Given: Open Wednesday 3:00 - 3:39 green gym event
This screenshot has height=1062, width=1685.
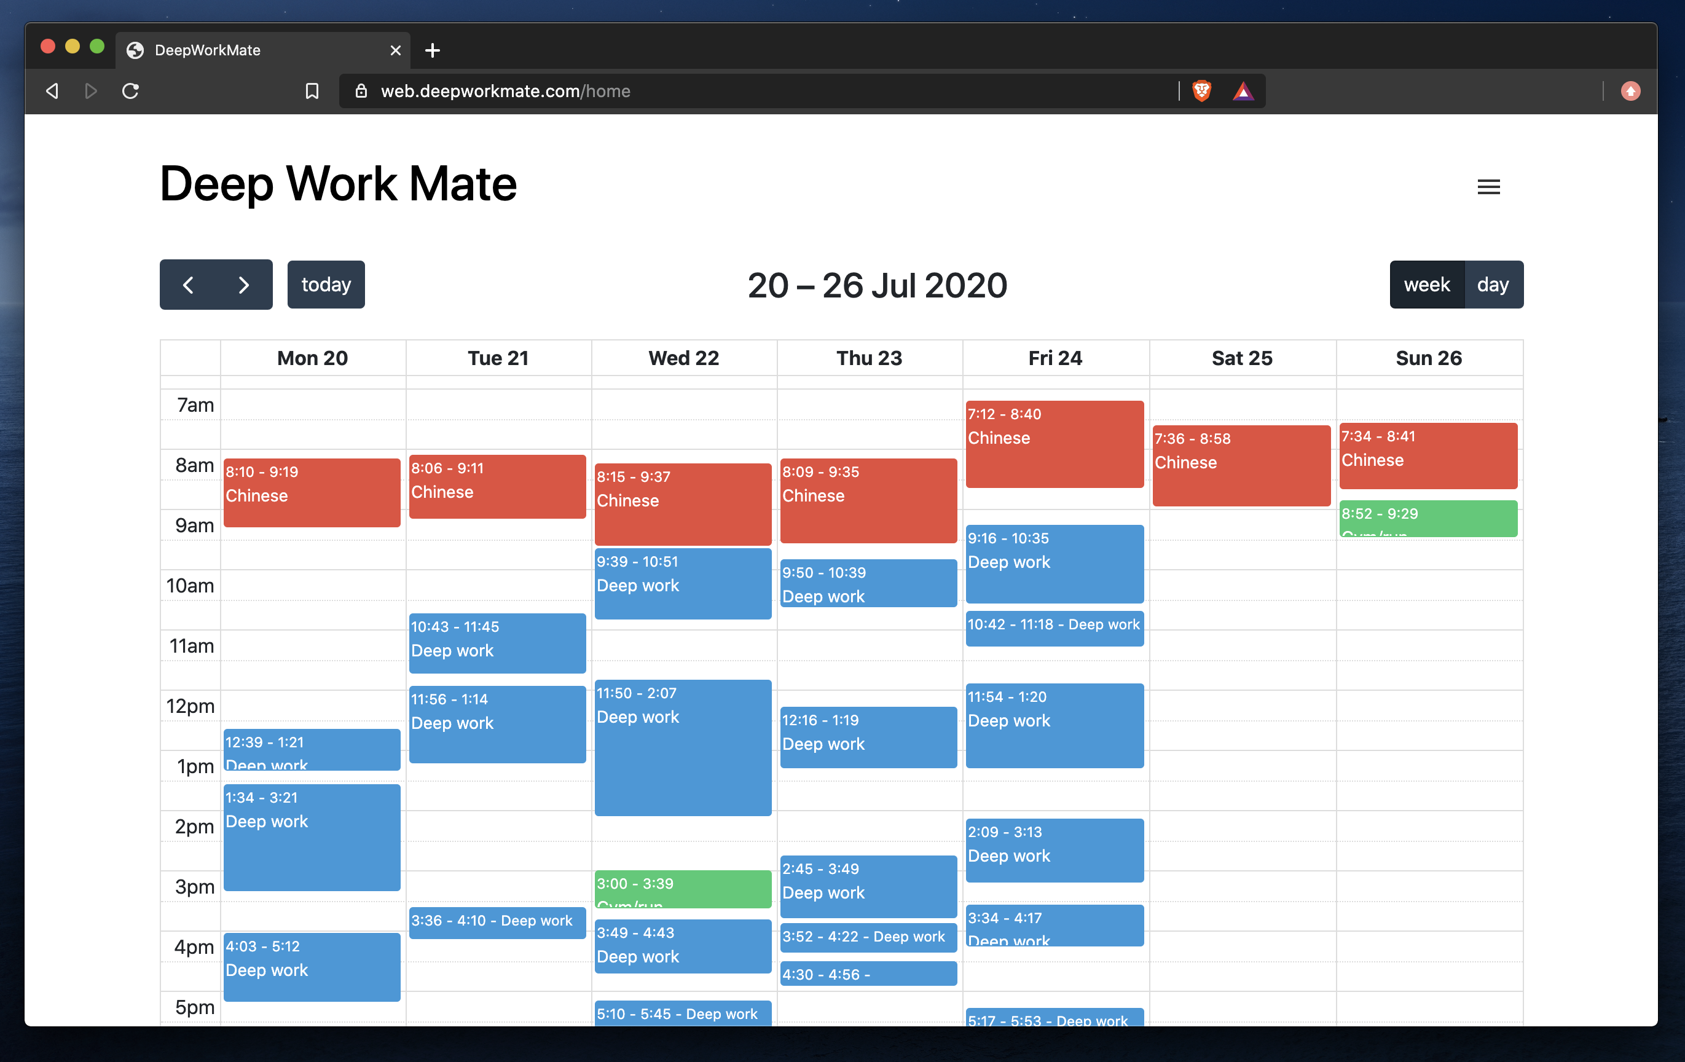Looking at the screenshot, I should coord(683,889).
